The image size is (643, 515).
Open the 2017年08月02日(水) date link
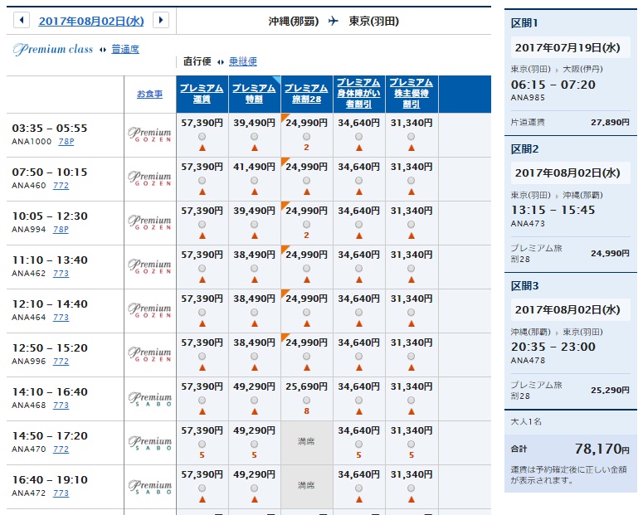coord(91,21)
